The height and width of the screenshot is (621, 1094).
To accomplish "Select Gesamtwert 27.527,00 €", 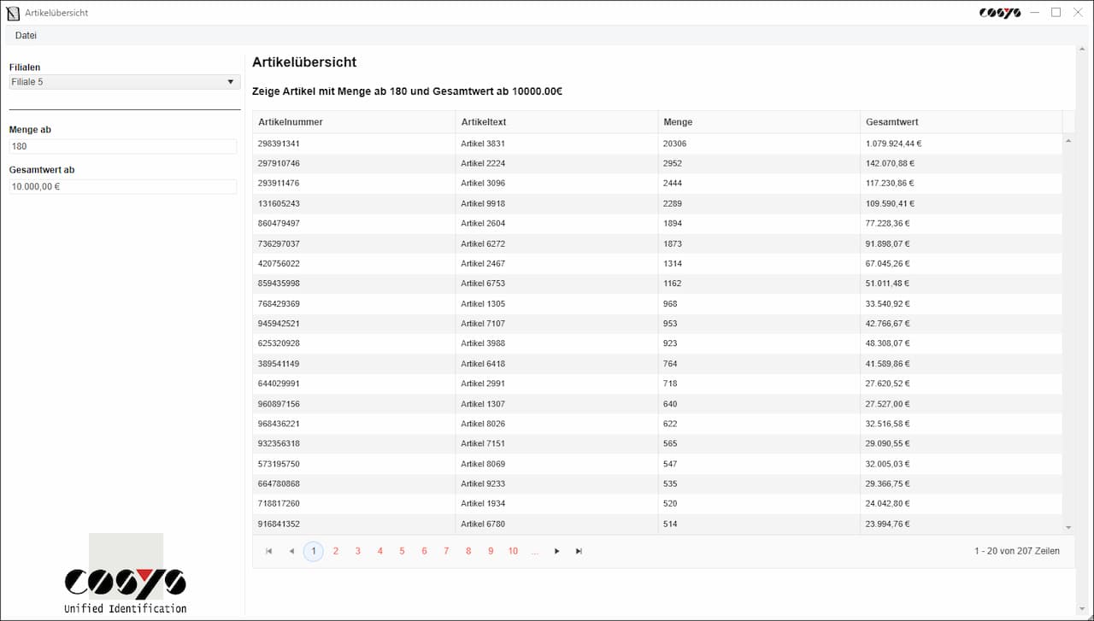I will pyautogui.click(x=962, y=404).
